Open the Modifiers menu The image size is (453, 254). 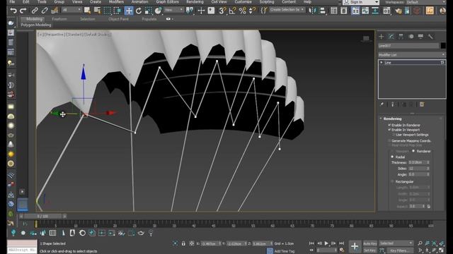coord(116,1)
